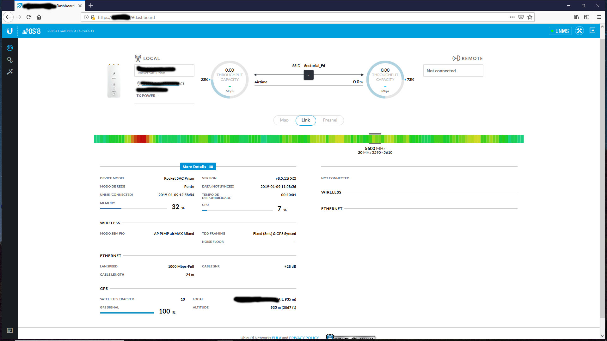Click the Ubiquiti U logo
The height and width of the screenshot is (341, 607).
10,31
